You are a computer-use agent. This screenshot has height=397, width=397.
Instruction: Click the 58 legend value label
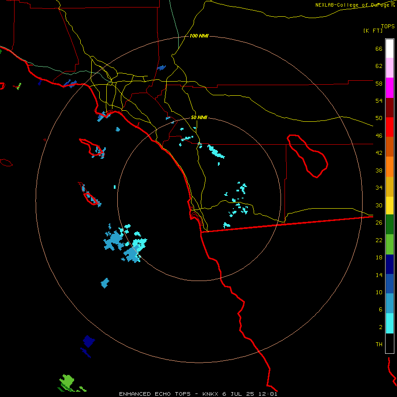[379, 83]
